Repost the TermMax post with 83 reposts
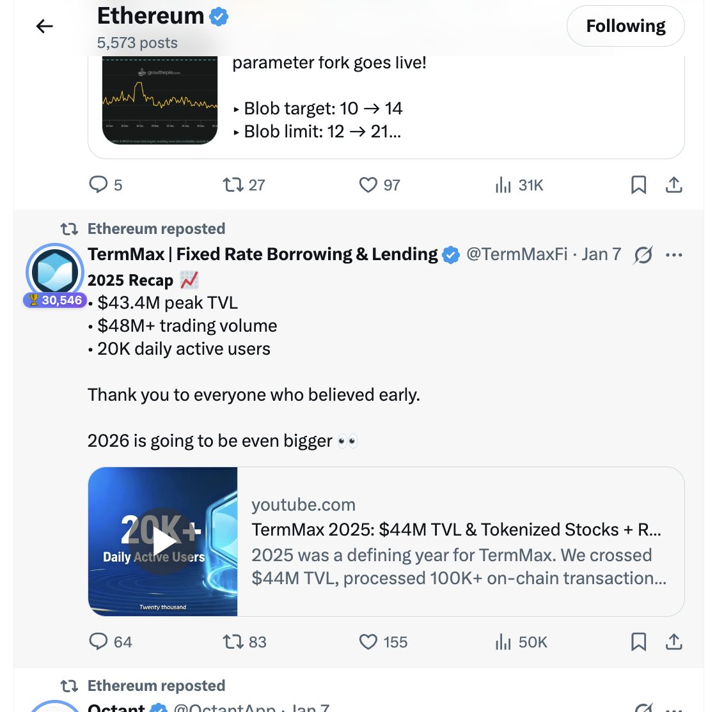 pos(233,642)
